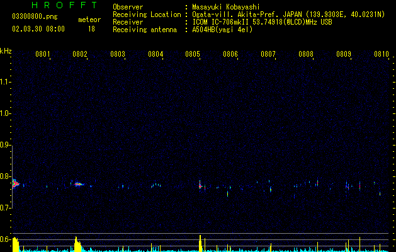Click the "Observer" field label
This screenshot has width=396, height=252.
(128, 7)
